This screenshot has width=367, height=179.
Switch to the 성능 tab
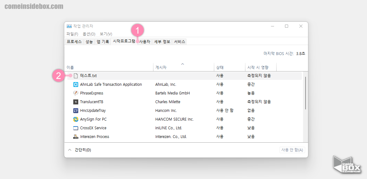pyautogui.click(x=89, y=41)
